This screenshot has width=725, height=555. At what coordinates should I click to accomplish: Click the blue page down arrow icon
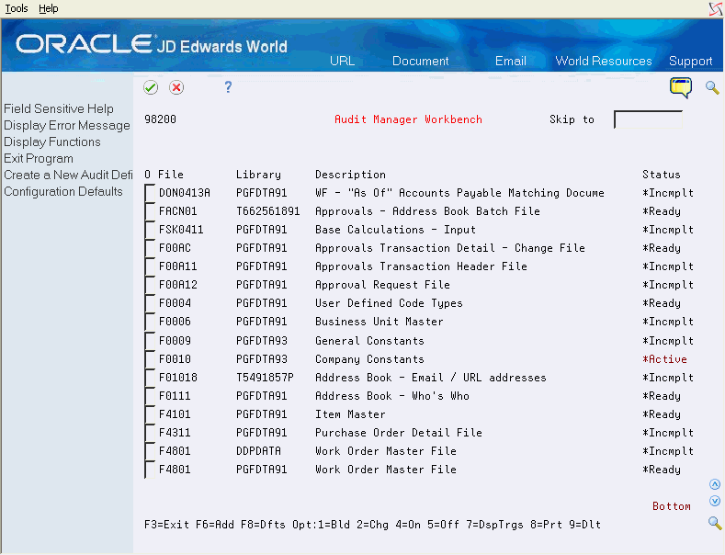click(715, 501)
